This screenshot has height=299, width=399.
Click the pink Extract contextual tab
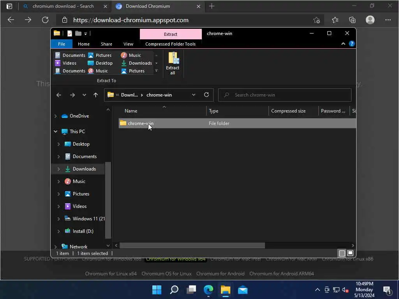tap(171, 34)
